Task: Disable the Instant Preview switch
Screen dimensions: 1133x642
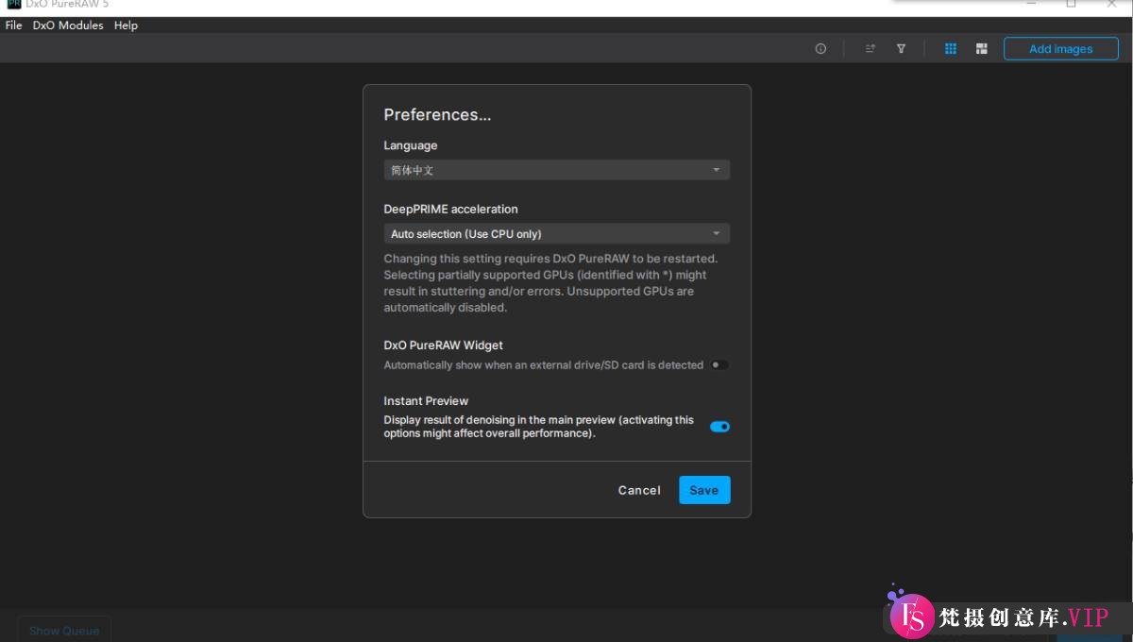Action: (x=719, y=427)
